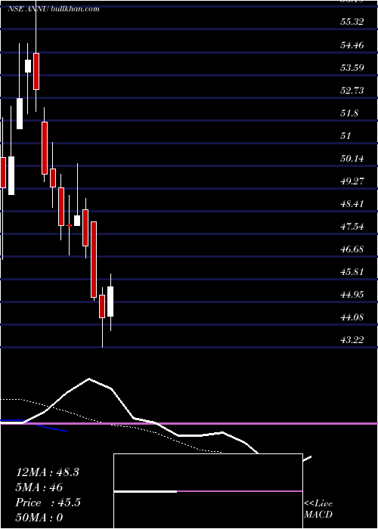Screen dimensions: 378x529
Task: Click the 54.46 price axis label
Action: pos(352,45)
